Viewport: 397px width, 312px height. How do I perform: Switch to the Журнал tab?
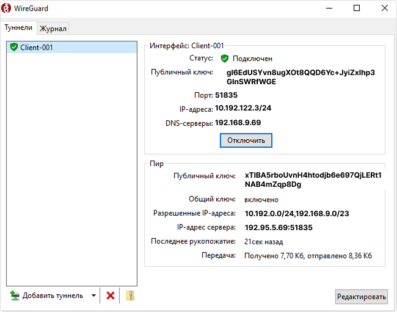(53, 29)
